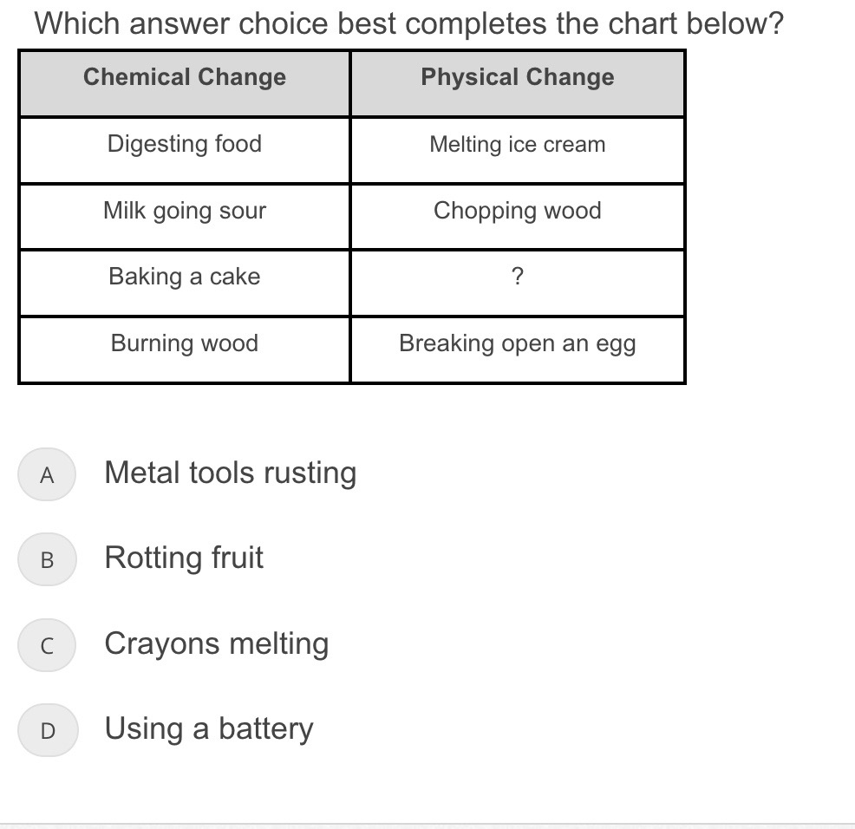This screenshot has height=829, width=855.
Task: Choose the 'Metal tools rusting' answer text
Action: [x=231, y=473]
